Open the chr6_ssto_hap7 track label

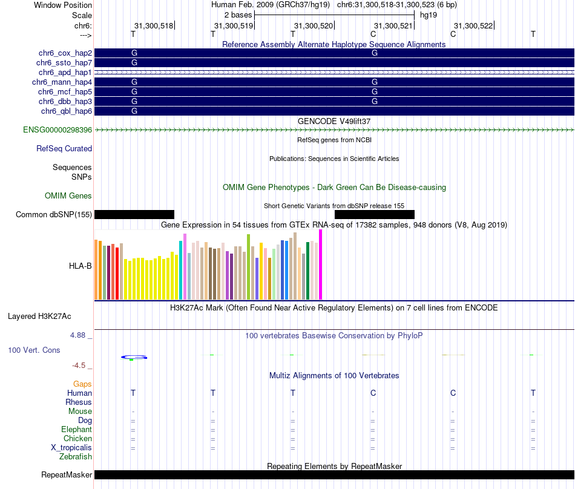pyautogui.click(x=64, y=63)
